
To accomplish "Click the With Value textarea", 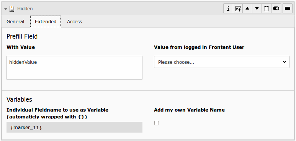I will (x=74, y=68).
